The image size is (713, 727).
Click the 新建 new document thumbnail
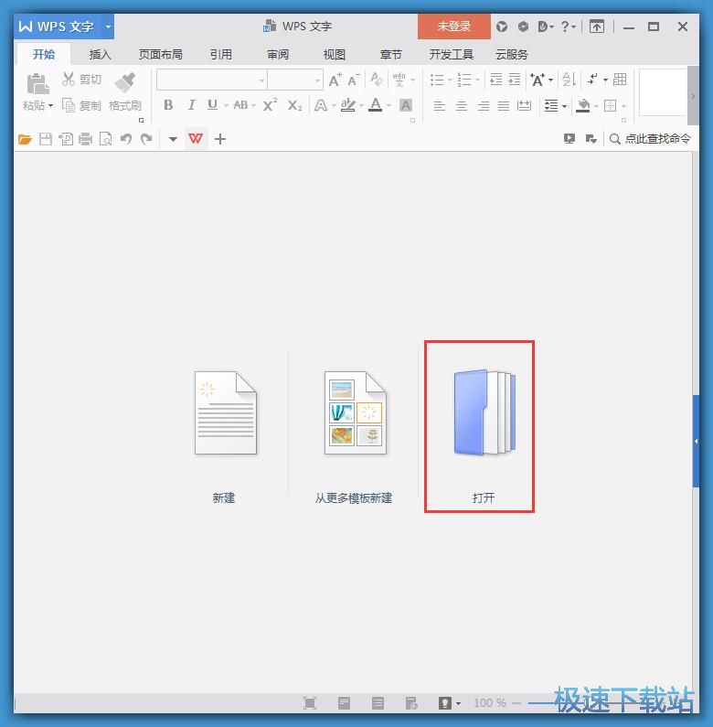225,412
